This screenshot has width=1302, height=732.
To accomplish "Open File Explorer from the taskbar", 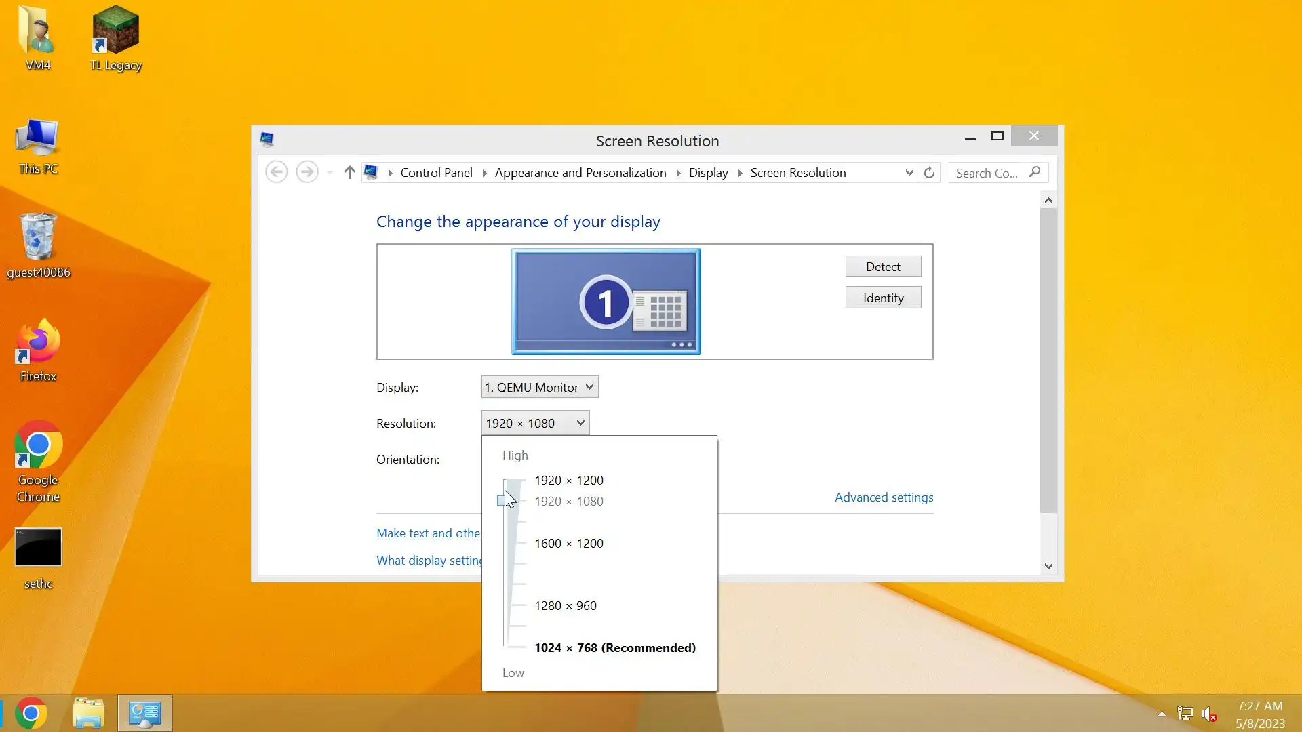I will click(x=88, y=713).
